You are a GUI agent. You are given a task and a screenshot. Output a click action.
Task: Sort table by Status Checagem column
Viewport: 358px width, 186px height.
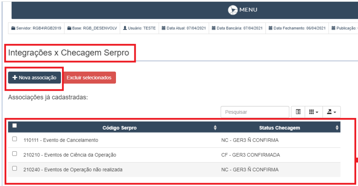click(x=279, y=128)
